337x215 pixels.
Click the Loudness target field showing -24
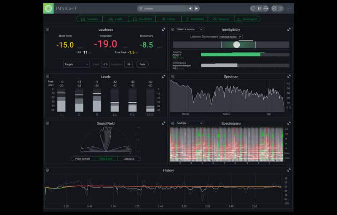[128, 64]
